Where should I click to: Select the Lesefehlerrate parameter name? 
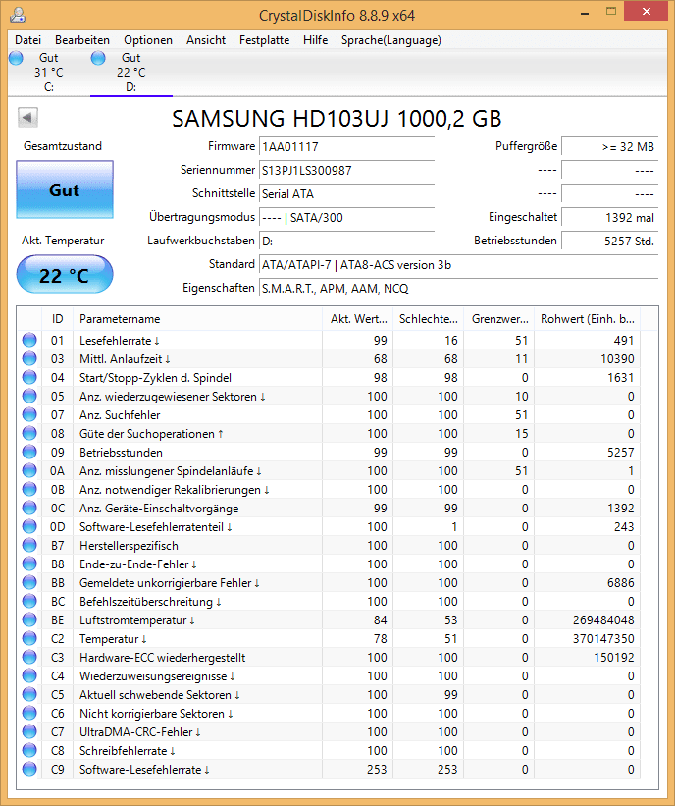pos(119,341)
